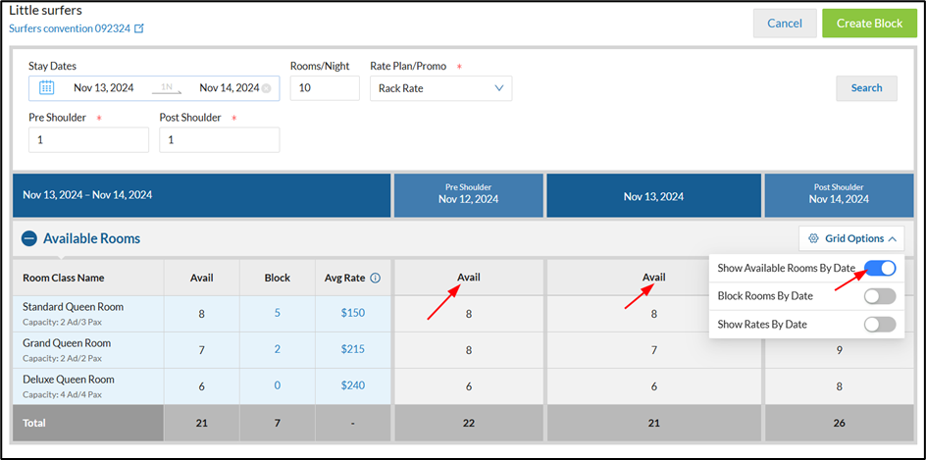Select the Standard Queen Room row name
926x460 pixels.
point(73,307)
